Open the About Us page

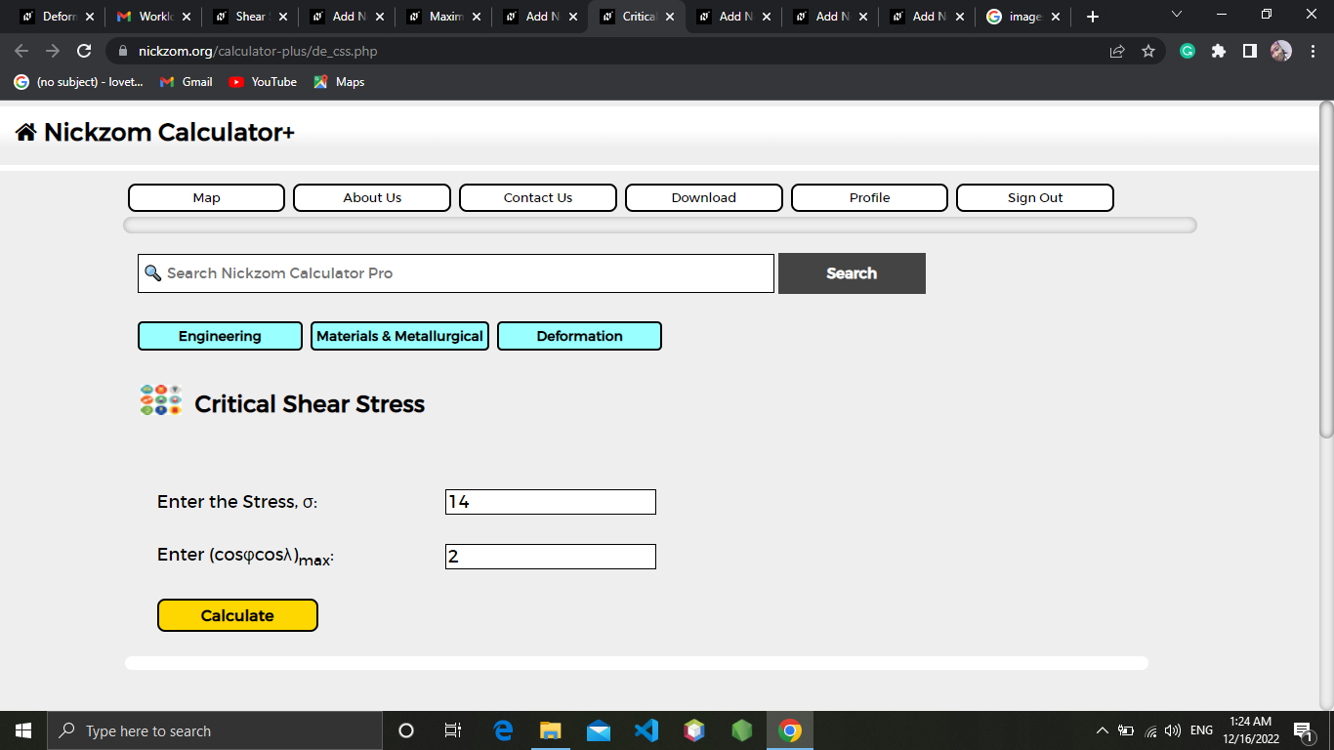372,197
